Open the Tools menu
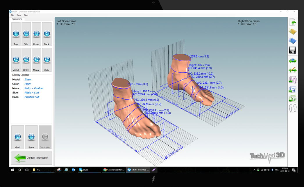The width and height of the screenshot is (304, 187). (19, 15)
